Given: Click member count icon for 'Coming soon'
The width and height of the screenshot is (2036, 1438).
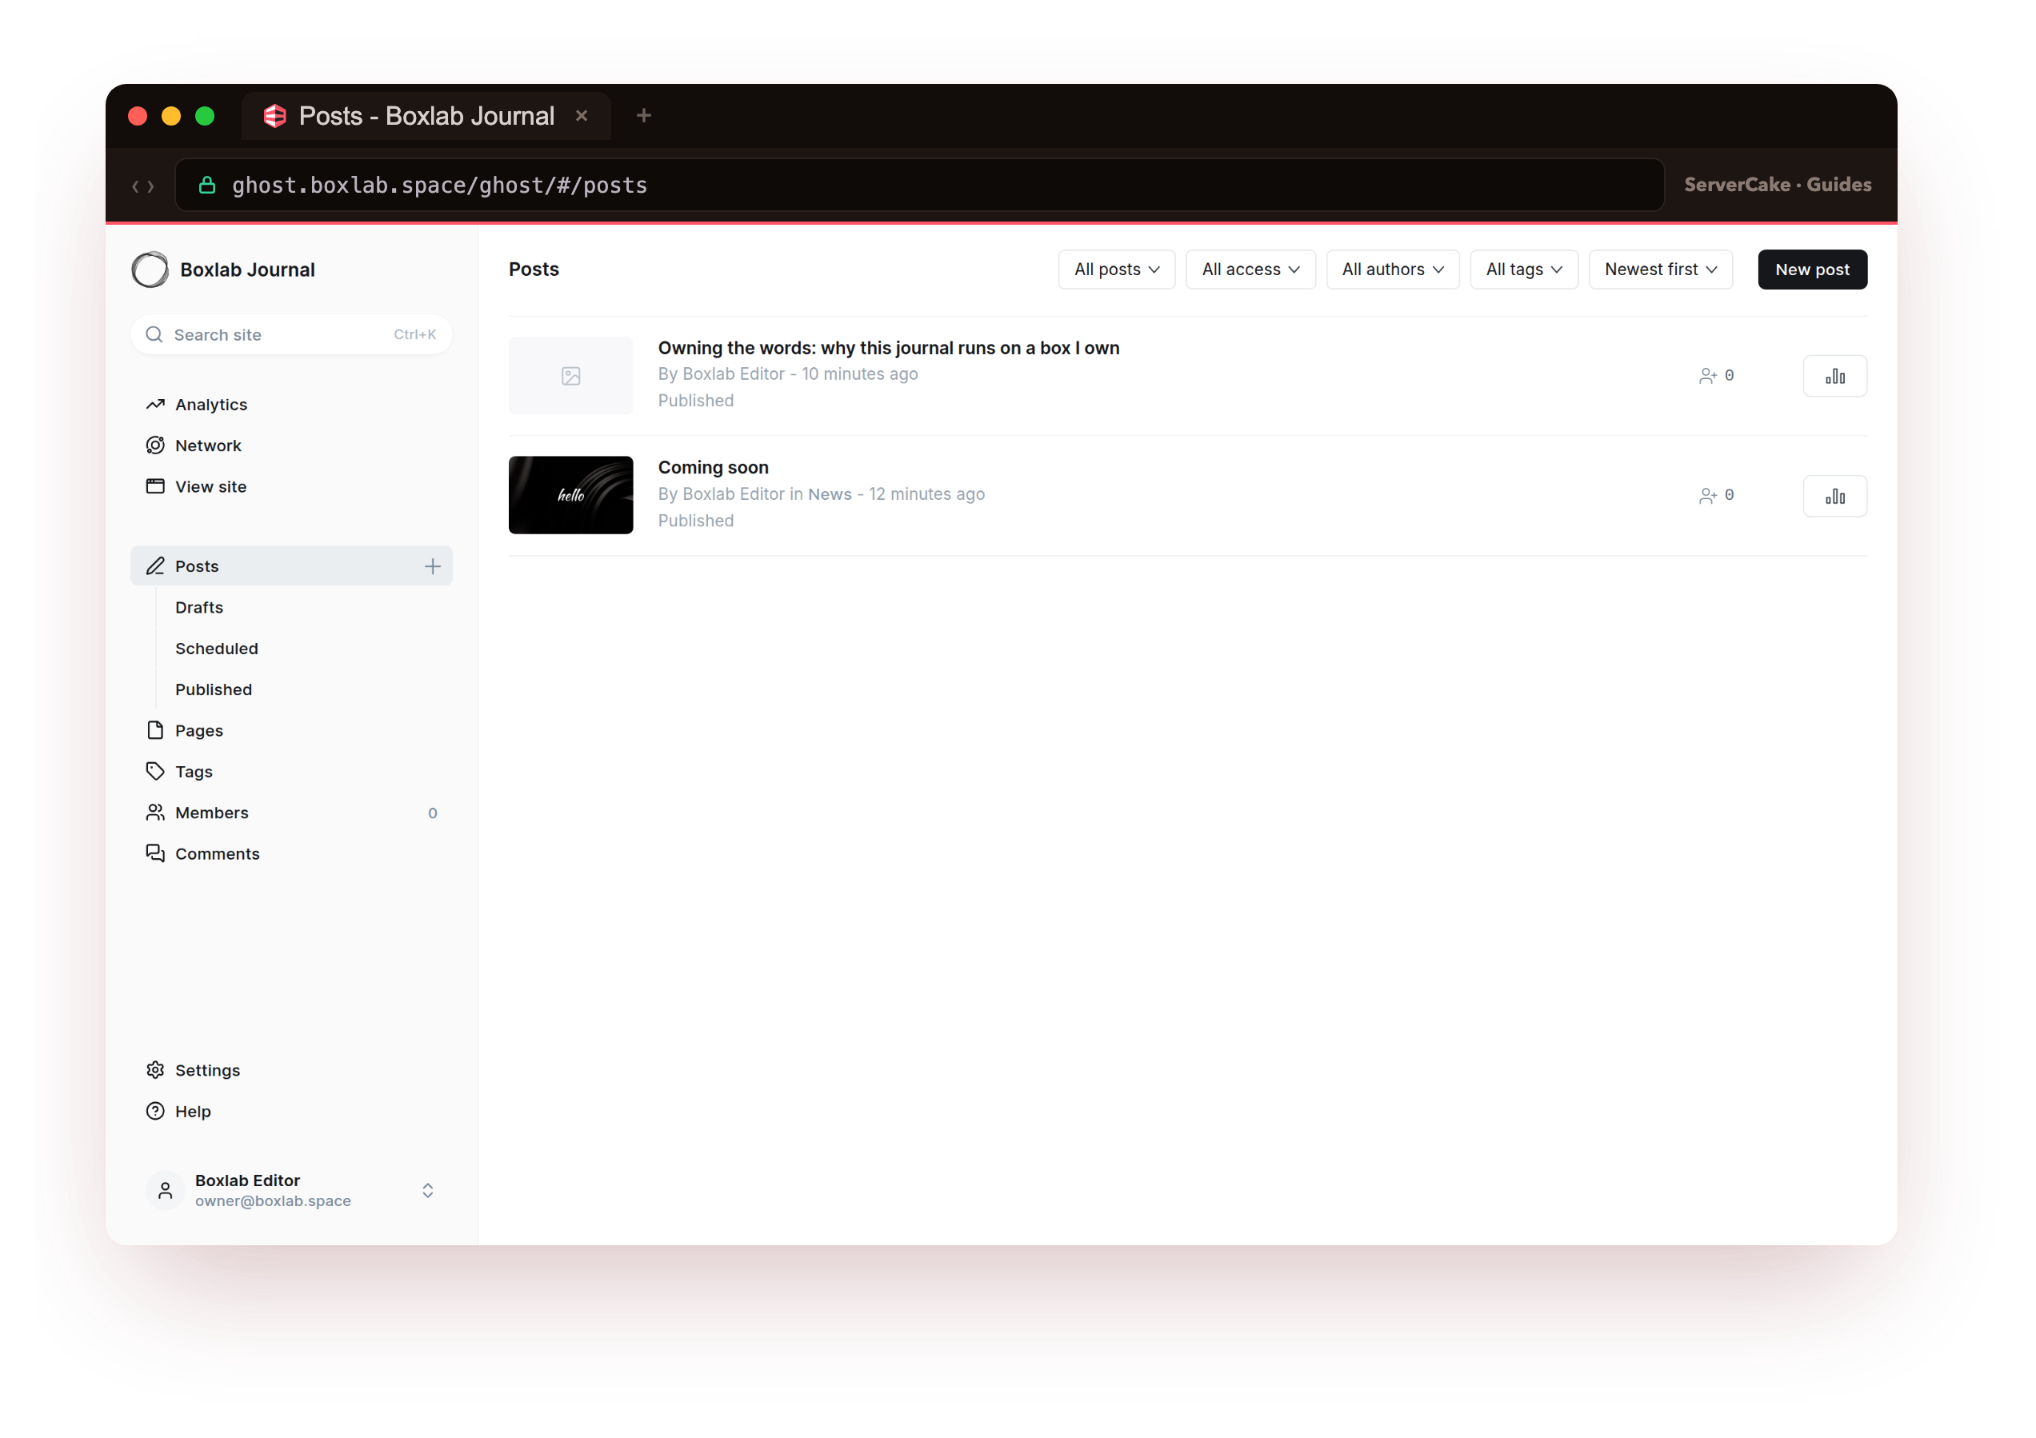Looking at the screenshot, I should tap(1707, 496).
